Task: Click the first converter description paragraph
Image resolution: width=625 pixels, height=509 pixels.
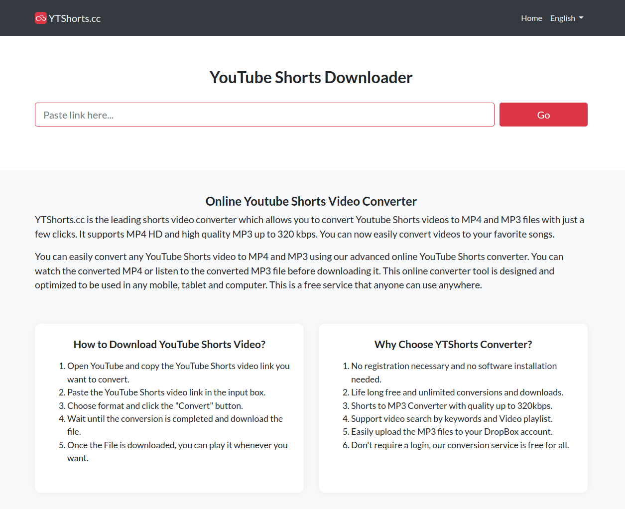Action: 309,227
